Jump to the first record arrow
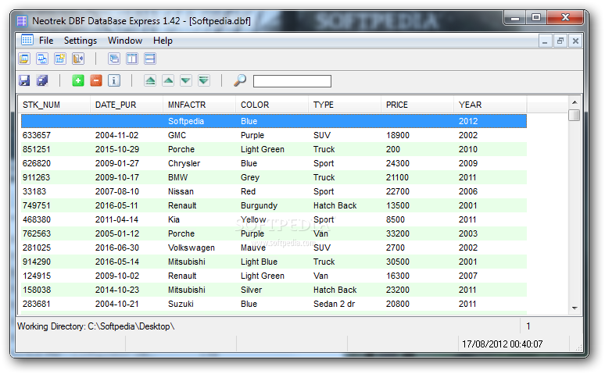This screenshot has width=605, height=374. 150,80
